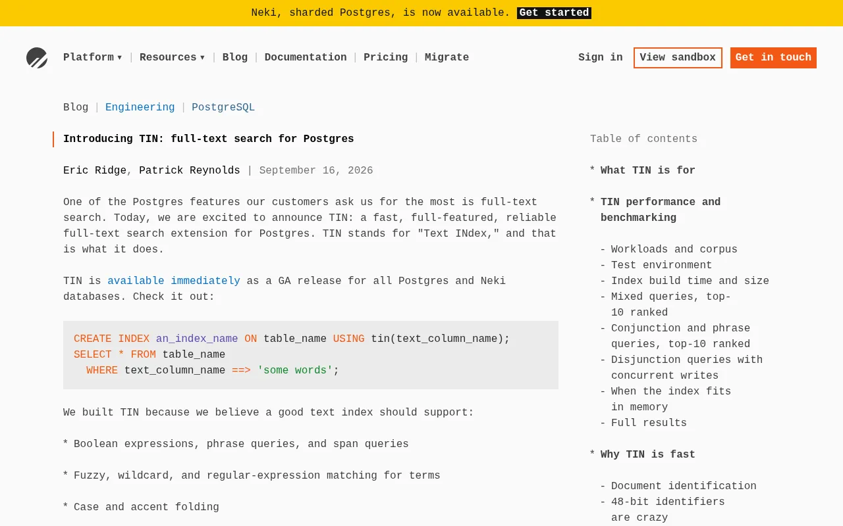Jump to 'Why TIN is fast' section
This screenshot has height=526, width=843.
point(648,454)
